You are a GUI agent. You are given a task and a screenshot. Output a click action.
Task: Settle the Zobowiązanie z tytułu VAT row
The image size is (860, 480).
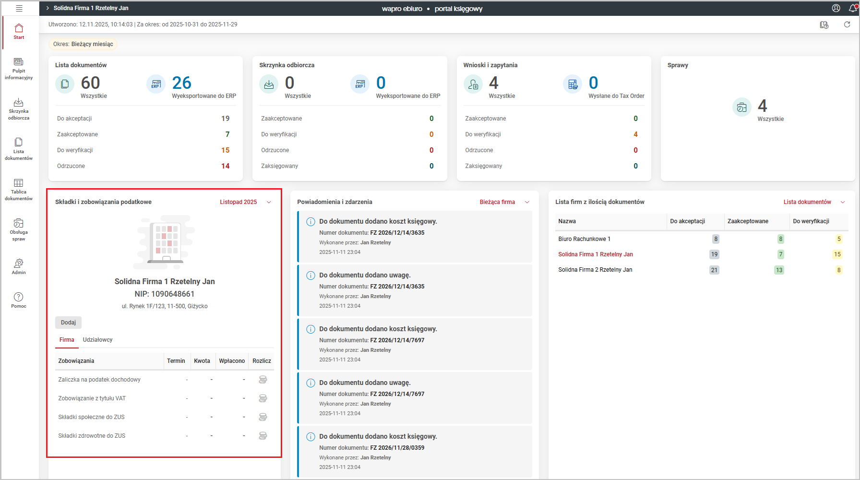[263, 398]
